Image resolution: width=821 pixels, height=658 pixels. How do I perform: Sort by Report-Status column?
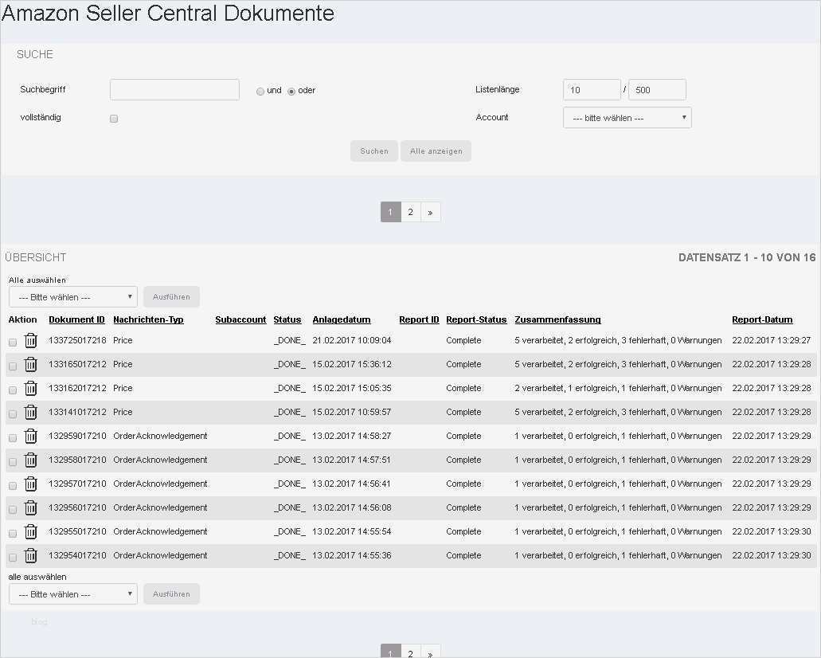476,319
